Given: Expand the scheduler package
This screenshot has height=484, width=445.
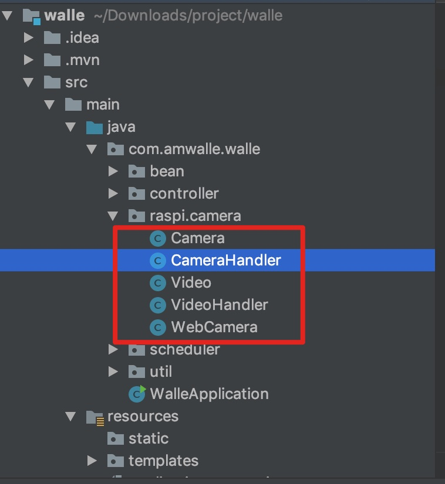Looking at the screenshot, I should [x=113, y=350].
